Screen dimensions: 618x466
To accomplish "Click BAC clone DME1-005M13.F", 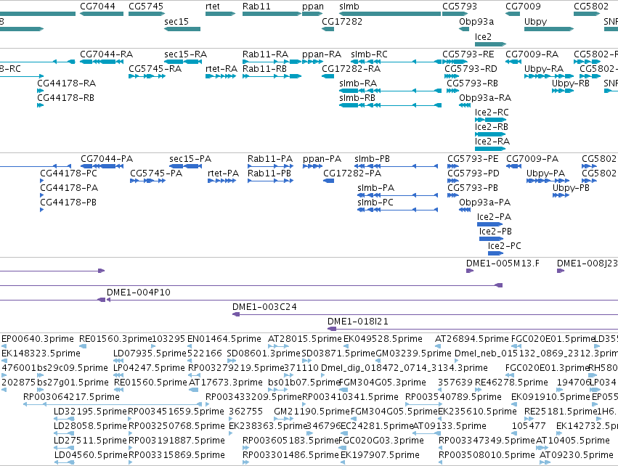I will (469, 271).
